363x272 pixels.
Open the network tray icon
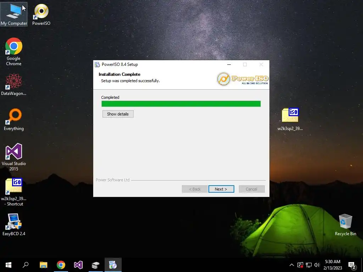(x=309, y=265)
